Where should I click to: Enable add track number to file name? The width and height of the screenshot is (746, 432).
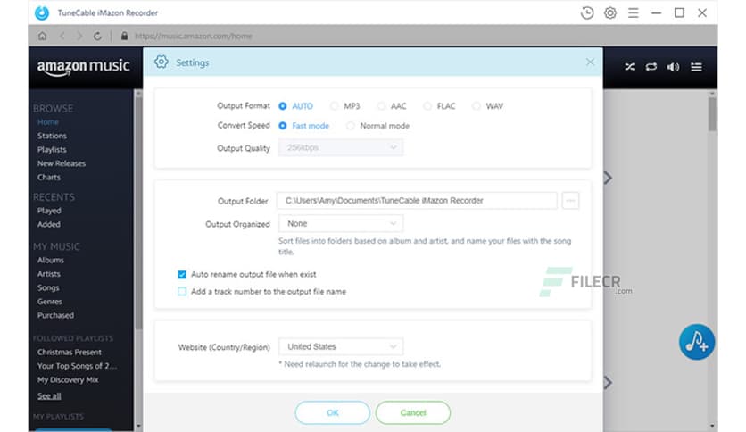pos(182,292)
